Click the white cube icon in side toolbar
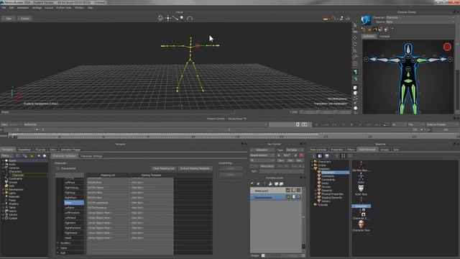460x259 pixels. coord(355,88)
